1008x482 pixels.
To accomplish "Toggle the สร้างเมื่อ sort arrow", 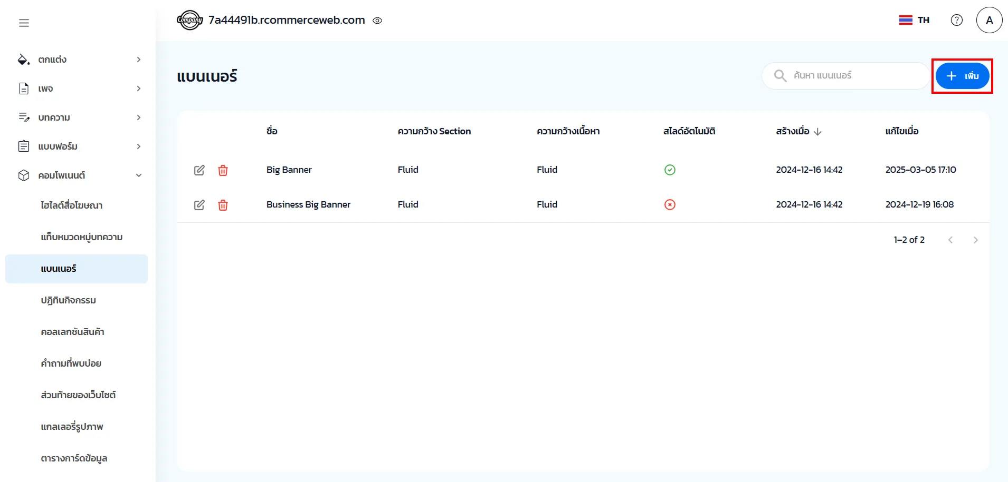I will tap(817, 132).
